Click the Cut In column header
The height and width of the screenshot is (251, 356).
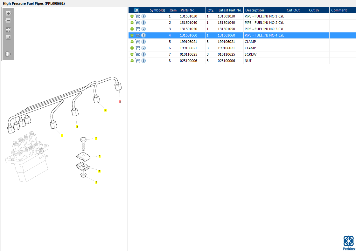(318, 10)
